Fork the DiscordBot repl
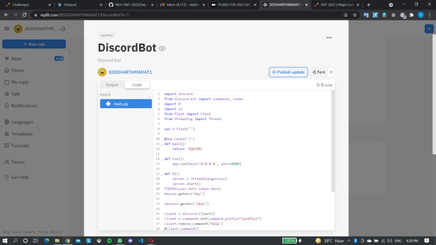This screenshot has width=436, height=245. pyautogui.click(x=319, y=72)
